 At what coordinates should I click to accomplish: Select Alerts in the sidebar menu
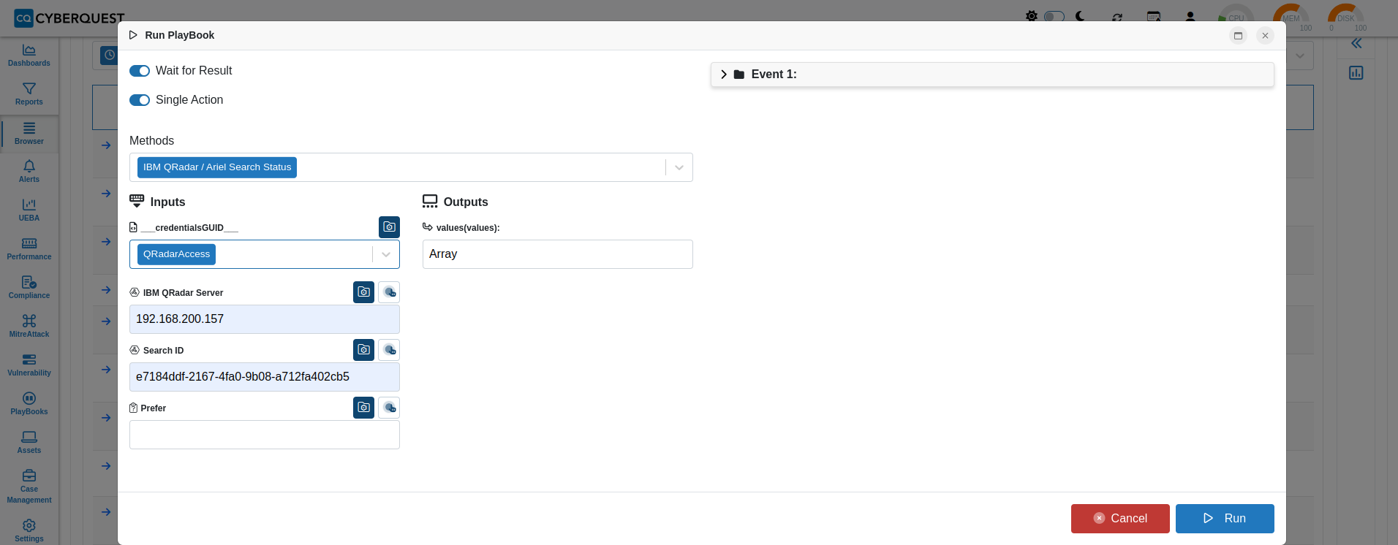click(x=29, y=172)
